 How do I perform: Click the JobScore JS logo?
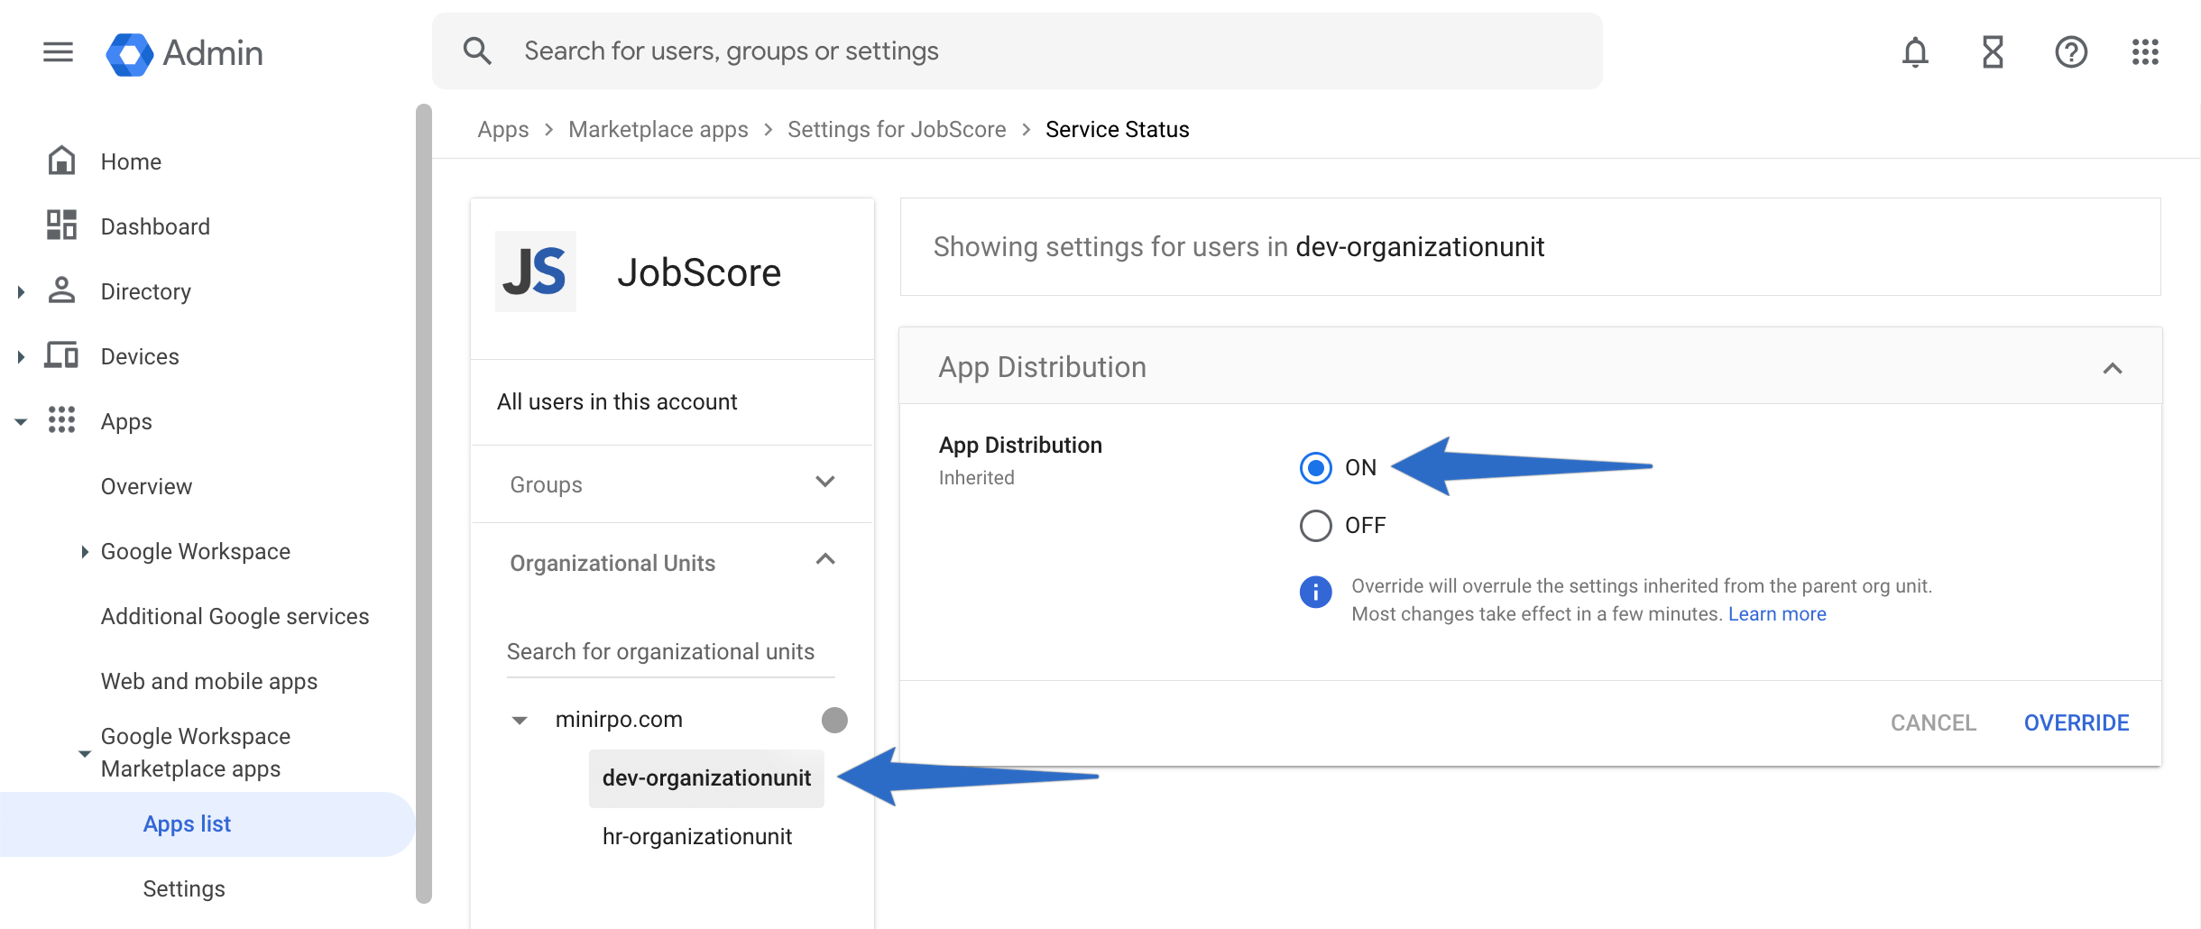click(535, 271)
